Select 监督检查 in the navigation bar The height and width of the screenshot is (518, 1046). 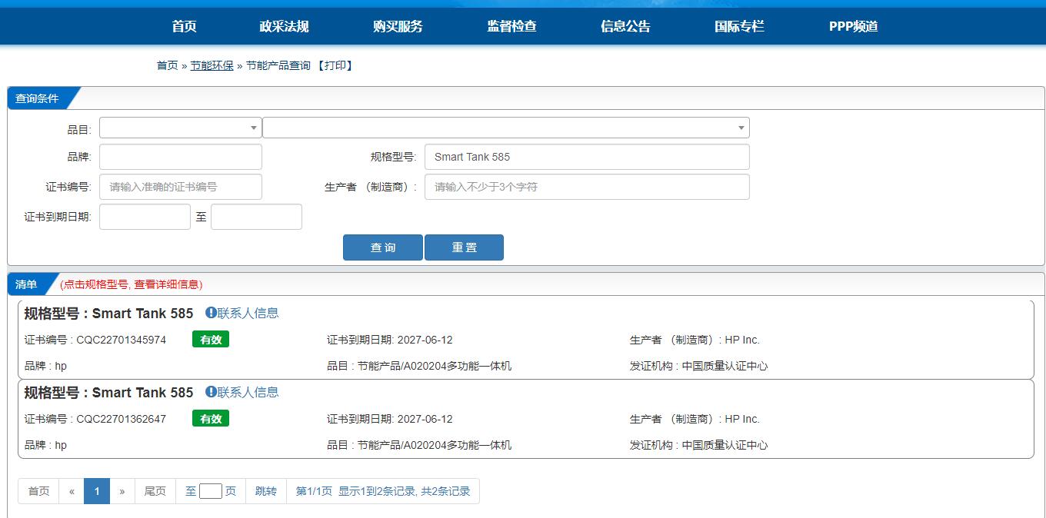tap(511, 26)
